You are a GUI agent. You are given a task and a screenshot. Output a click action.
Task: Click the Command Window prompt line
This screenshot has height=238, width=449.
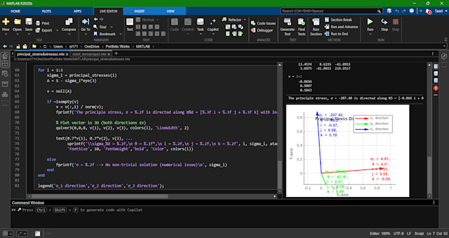224,210
